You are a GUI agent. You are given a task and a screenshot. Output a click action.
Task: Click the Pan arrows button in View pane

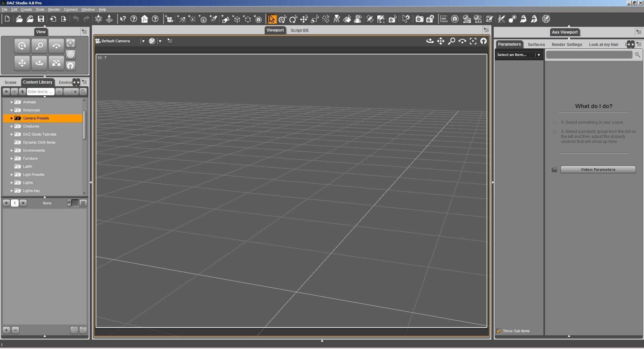pyautogui.click(x=22, y=63)
